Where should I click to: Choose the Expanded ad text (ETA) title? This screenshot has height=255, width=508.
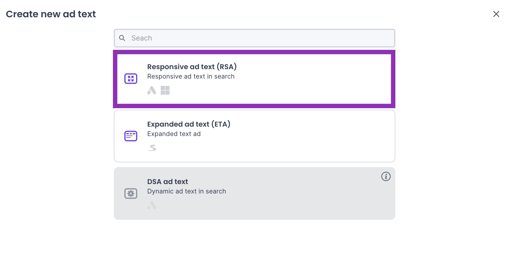coord(189,124)
